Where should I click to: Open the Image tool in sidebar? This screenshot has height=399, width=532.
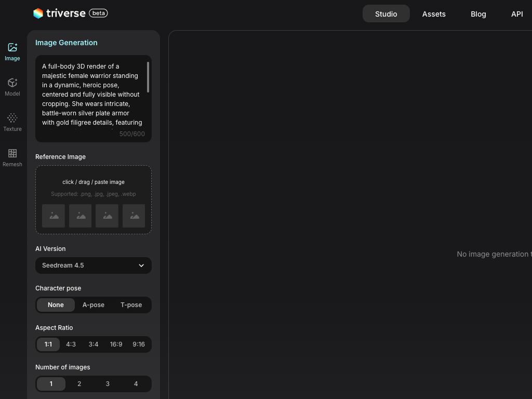point(12,51)
